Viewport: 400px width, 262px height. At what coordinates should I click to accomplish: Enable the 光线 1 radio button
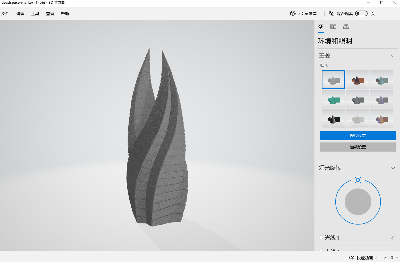[321, 237]
